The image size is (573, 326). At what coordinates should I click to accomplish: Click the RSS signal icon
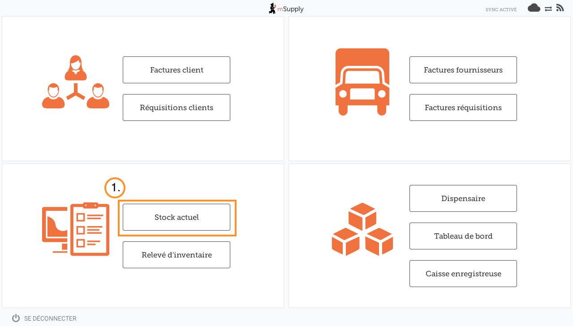coord(560,8)
